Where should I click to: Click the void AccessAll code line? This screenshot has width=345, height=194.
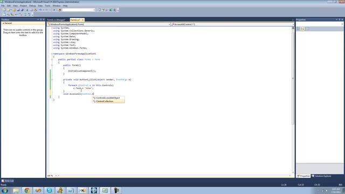79,94
